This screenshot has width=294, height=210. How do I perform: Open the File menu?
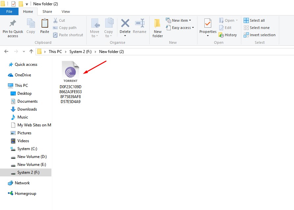tap(9, 12)
